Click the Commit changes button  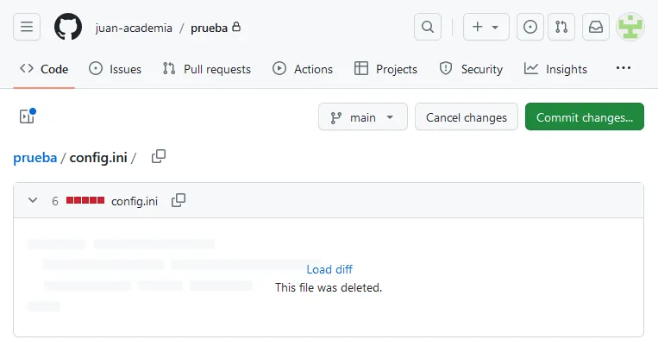click(584, 117)
